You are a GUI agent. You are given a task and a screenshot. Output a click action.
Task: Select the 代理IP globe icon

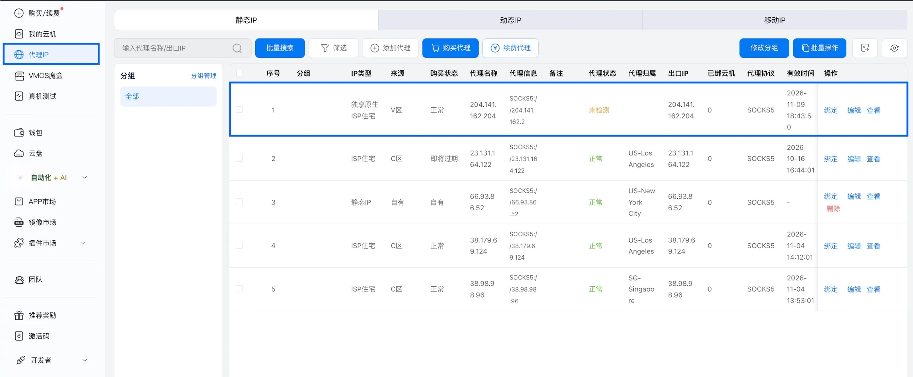pyautogui.click(x=19, y=54)
